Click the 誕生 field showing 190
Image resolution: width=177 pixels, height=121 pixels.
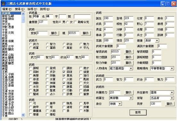pos(108,18)
